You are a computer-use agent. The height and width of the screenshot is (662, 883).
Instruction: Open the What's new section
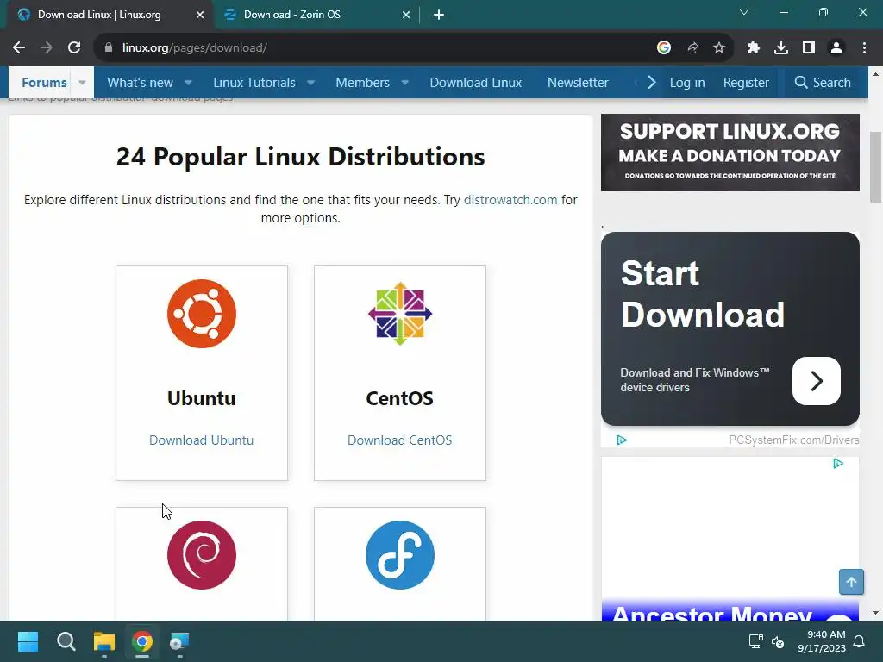[141, 83]
